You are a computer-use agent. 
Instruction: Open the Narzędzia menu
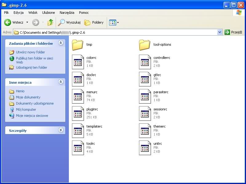[67, 13]
